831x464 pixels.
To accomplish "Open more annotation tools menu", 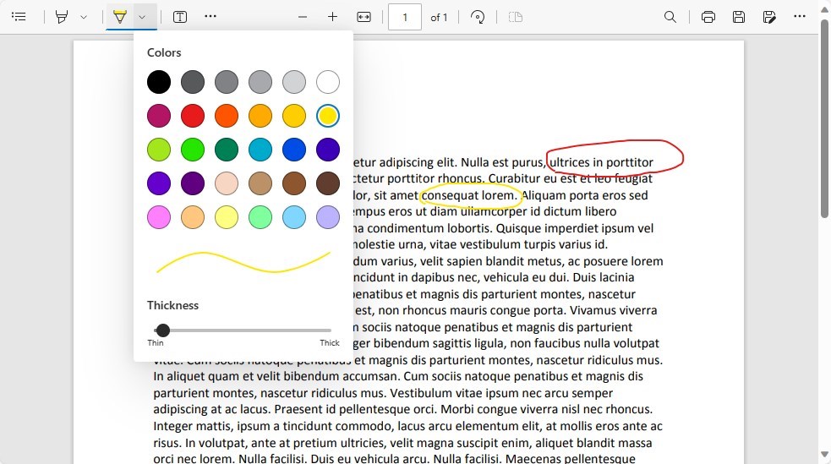I will pos(210,16).
